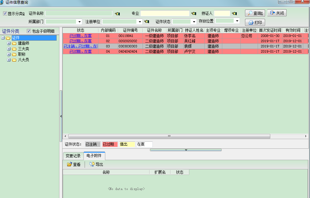Click the horizontal scrollbar below the grid

(168, 136)
